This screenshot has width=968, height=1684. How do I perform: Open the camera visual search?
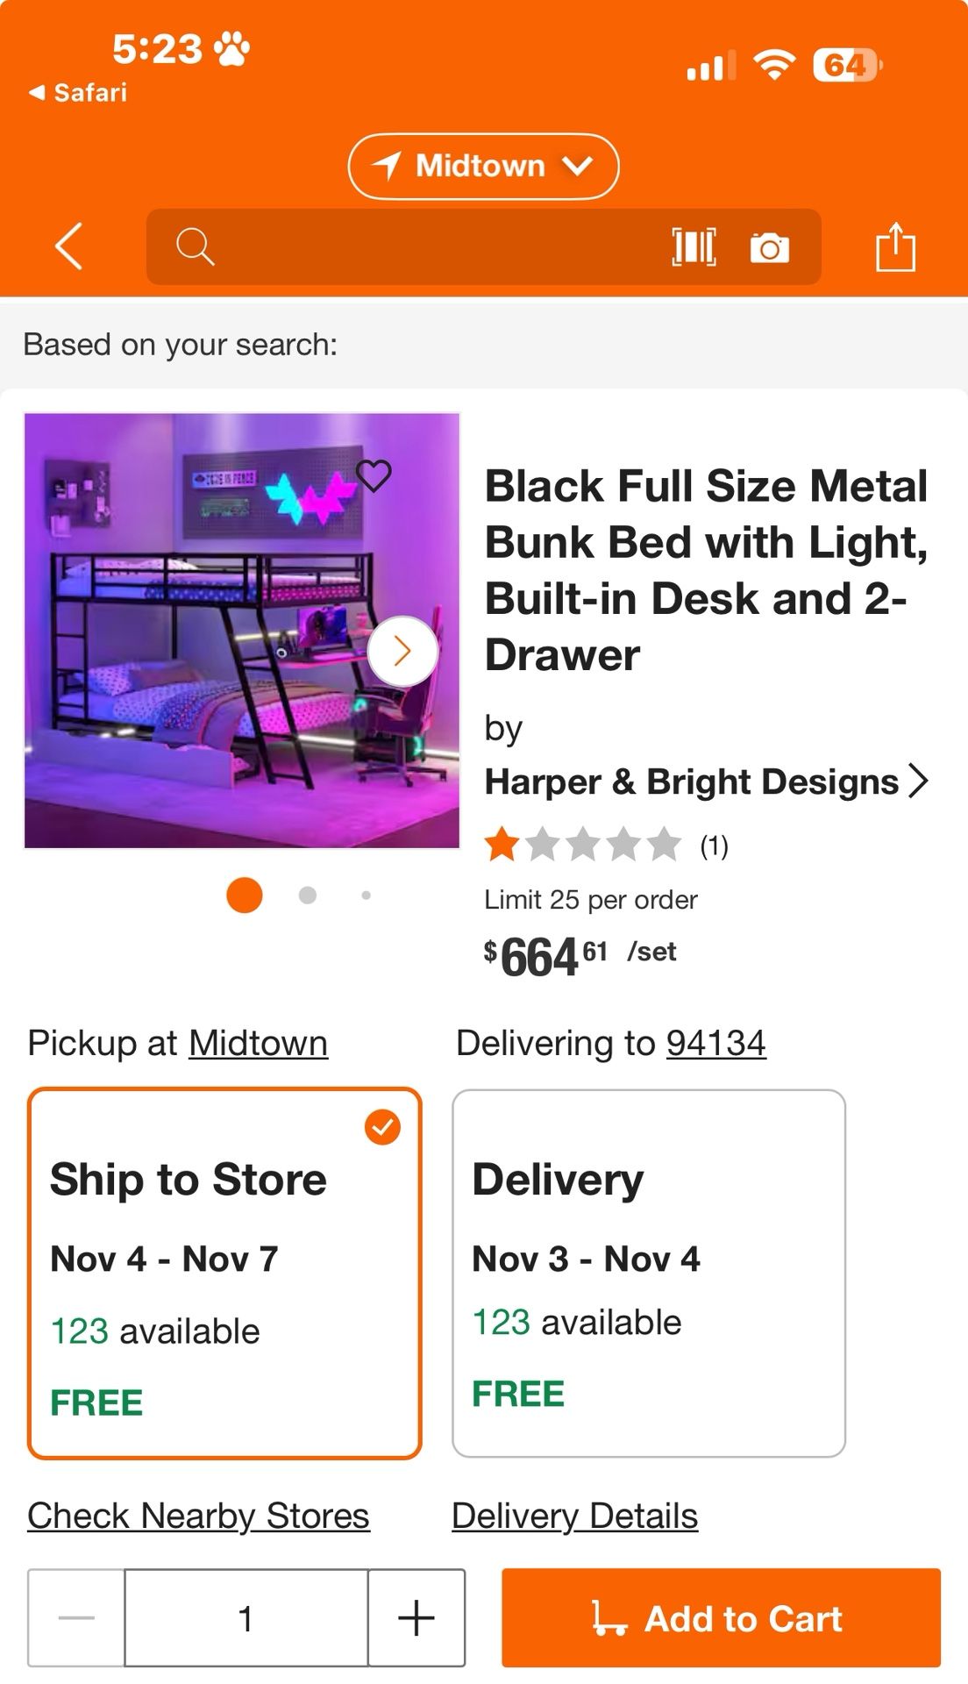[x=767, y=248]
